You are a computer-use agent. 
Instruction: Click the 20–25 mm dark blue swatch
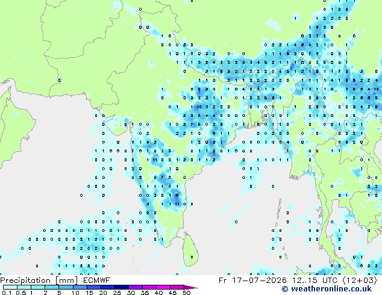pyautogui.click(x=108, y=287)
